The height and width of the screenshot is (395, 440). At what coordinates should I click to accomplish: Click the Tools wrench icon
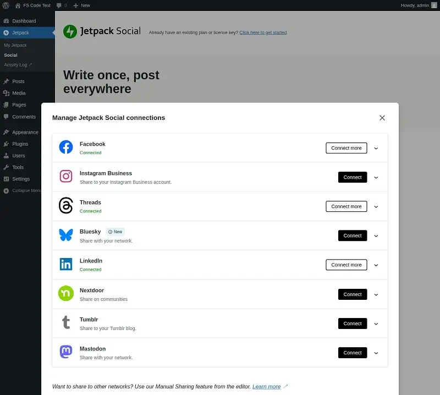tap(6, 167)
